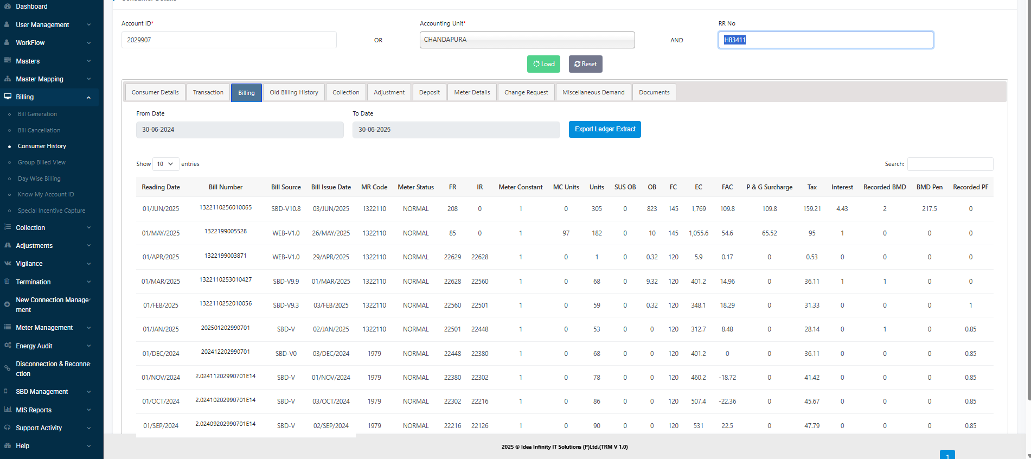Open the Deposit tab

coord(430,92)
